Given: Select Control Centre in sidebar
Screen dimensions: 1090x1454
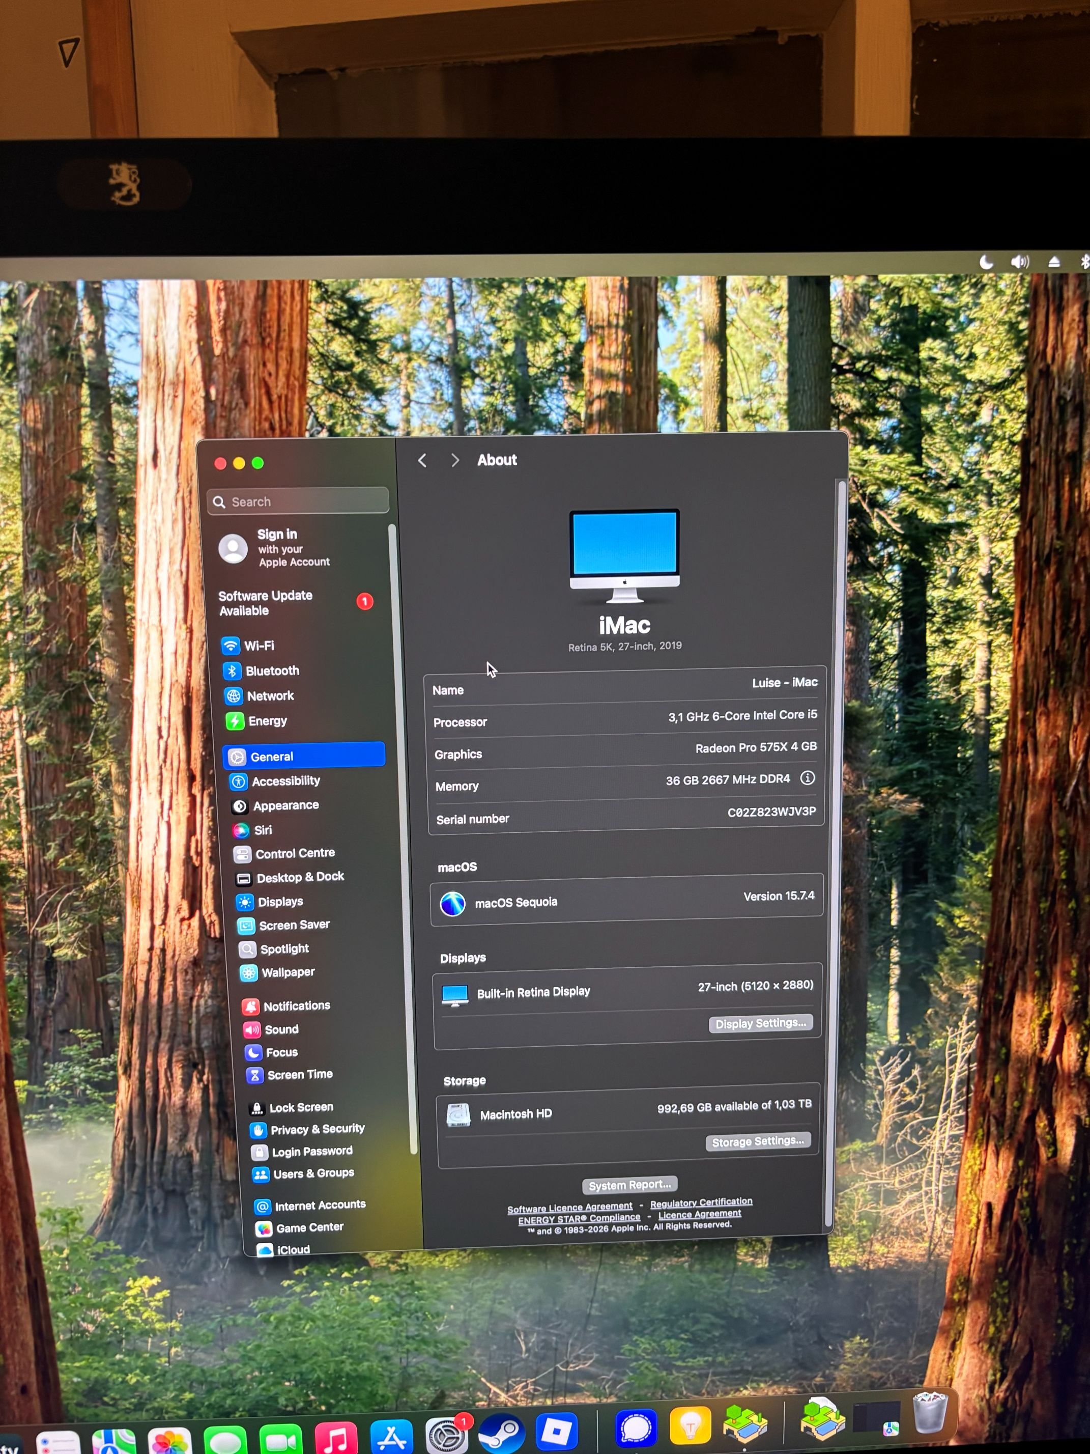Looking at the screenshot, I should (294, 853).
